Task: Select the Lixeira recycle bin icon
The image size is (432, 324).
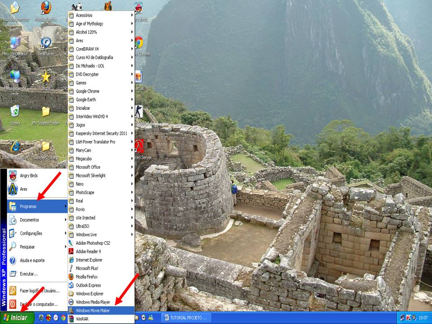Action: [x=15, y=115]
